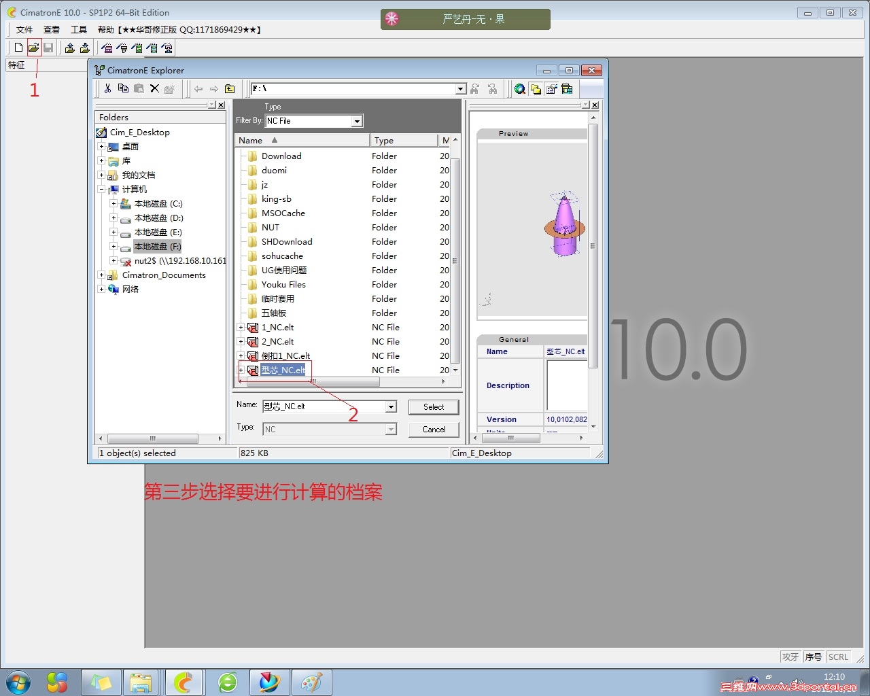
Task: Expand the 桌面 tree node
Action: coord(101,147)
